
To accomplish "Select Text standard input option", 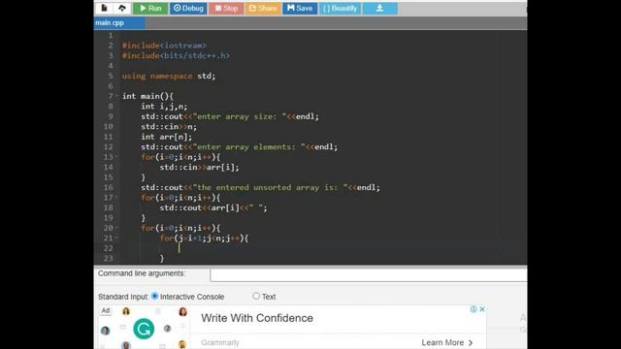I will coord(256,296).
